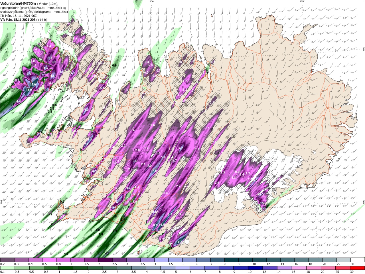Select the darkest green 1 rain legend swatch
The width and height of the screenshot is (365, 274).
tap(66, 268)
